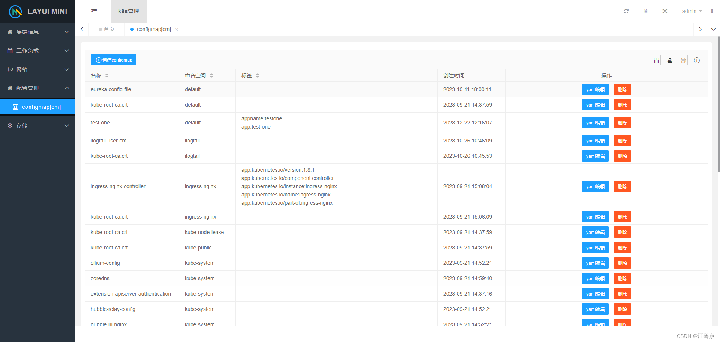The height and width of the screenshot is (342, 720).
Task: Select the eureka-config-file name cell
Action: pos(132,89)
